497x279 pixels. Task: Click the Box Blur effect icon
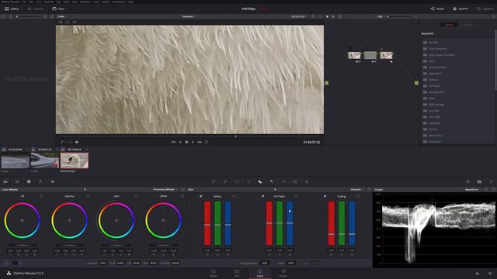pos(425,43)
